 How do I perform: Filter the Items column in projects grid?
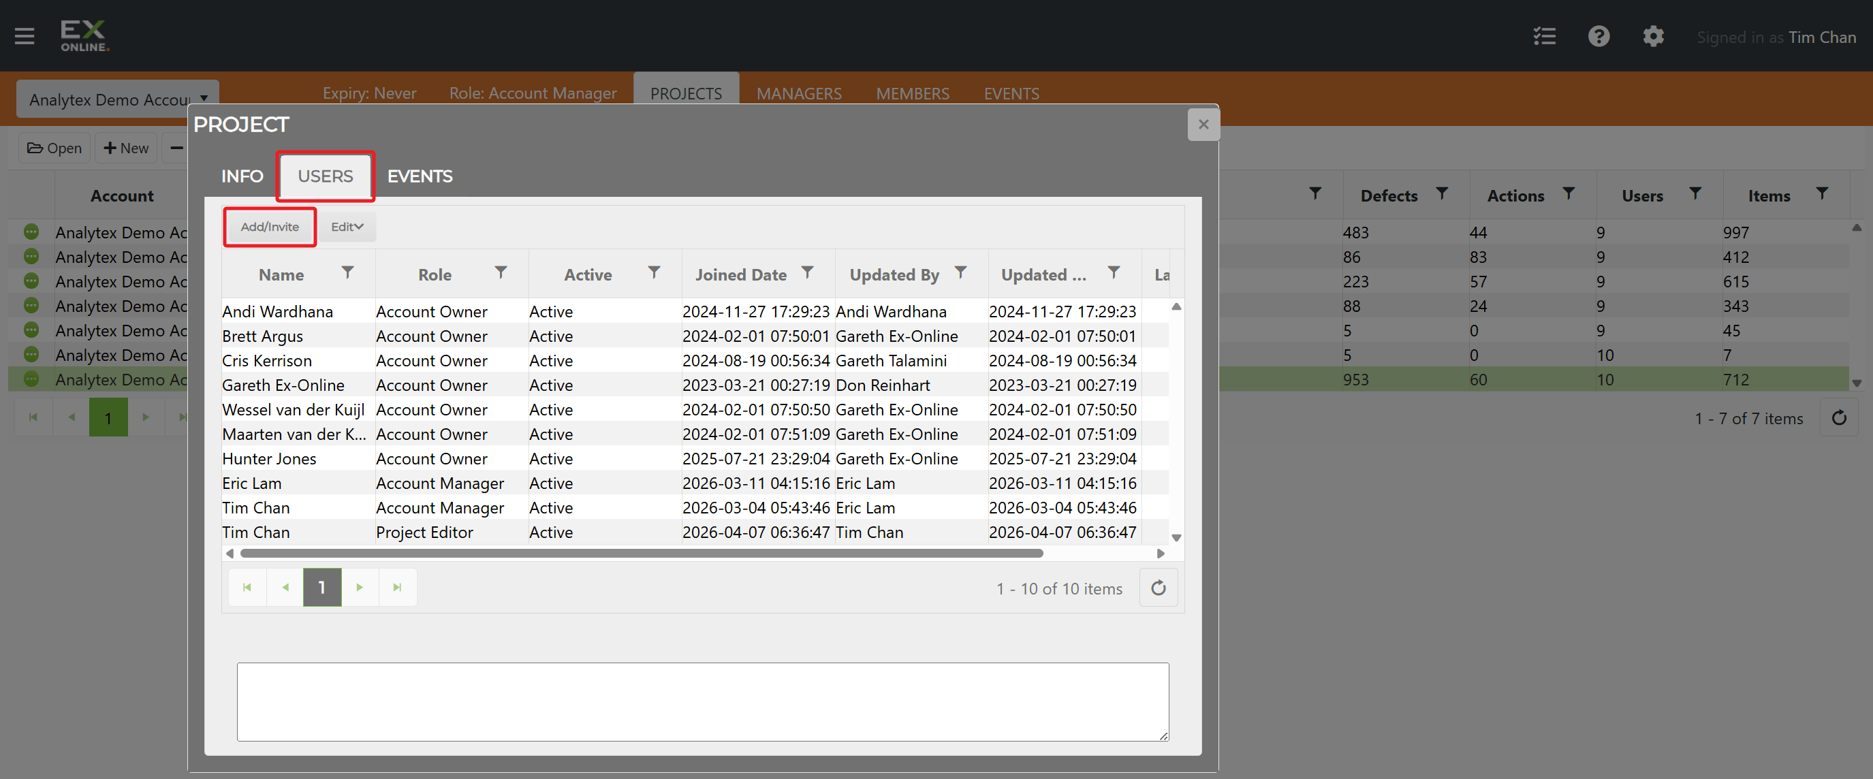(x=1822, y=194)
